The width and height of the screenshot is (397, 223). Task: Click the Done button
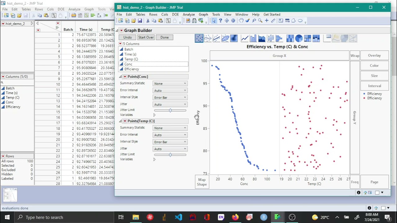point(164,37)
